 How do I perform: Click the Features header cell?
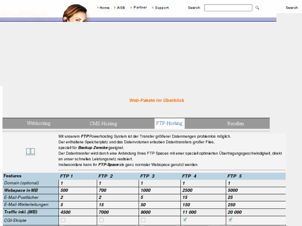pyautogui.click(x=12, y=176)
